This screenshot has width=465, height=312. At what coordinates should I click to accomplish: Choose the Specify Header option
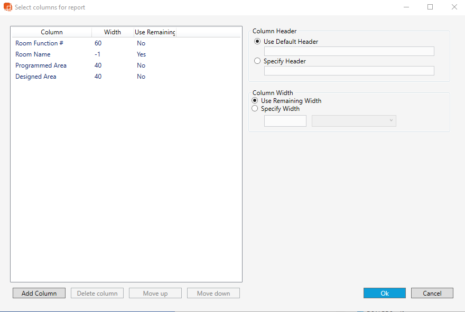click(257, 61)
